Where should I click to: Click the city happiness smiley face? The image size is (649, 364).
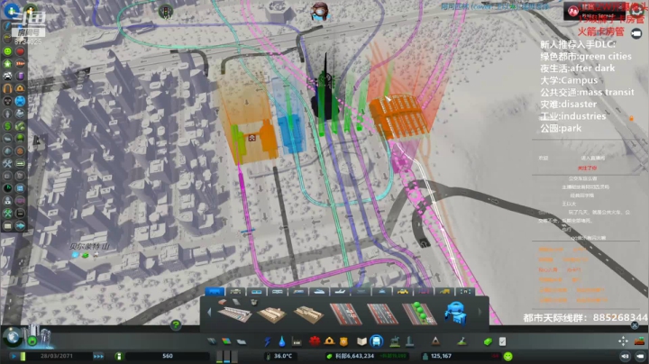coord(507,356)
